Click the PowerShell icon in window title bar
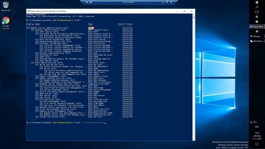Image resolution: width=265 pixels, height=149 pixels. click(x=29, y=11)
